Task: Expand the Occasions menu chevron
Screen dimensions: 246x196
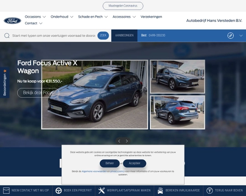Action: pos(44,17)
